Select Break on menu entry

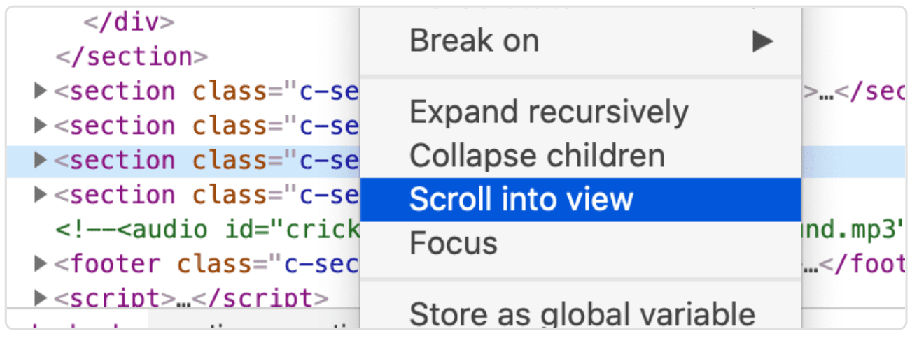(x=474, y=41)
